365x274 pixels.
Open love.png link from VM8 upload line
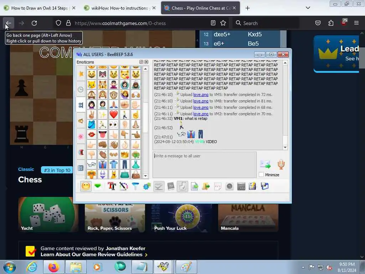pos(201,101)
